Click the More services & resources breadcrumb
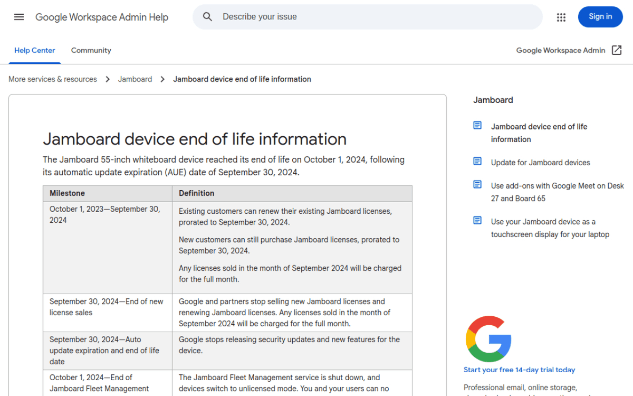Screen dimensions: 633x396 (52, 79)
